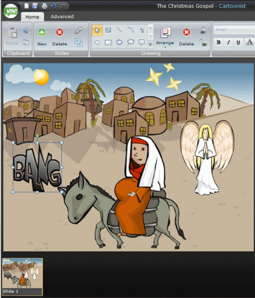Switch to the Home ribbon tab

[32, 17]
